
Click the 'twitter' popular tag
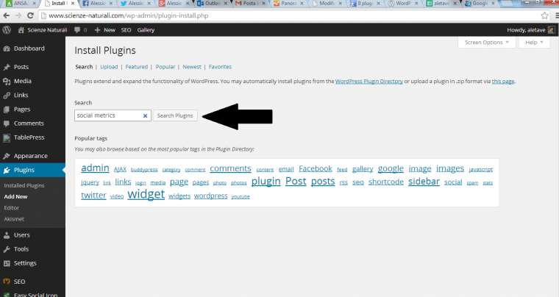93,196
